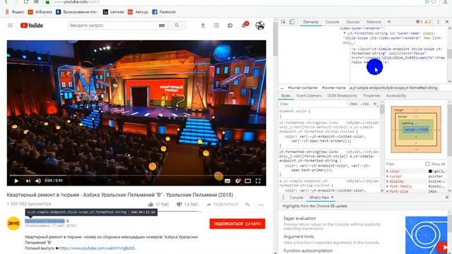Screen dimensions: 452x254
Task: Open the YouTube apps grid icon
Action: [217, 25]
